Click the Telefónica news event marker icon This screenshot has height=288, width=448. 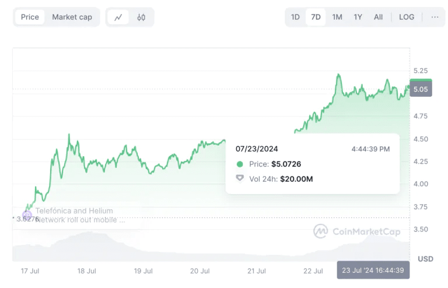[27, 215]
